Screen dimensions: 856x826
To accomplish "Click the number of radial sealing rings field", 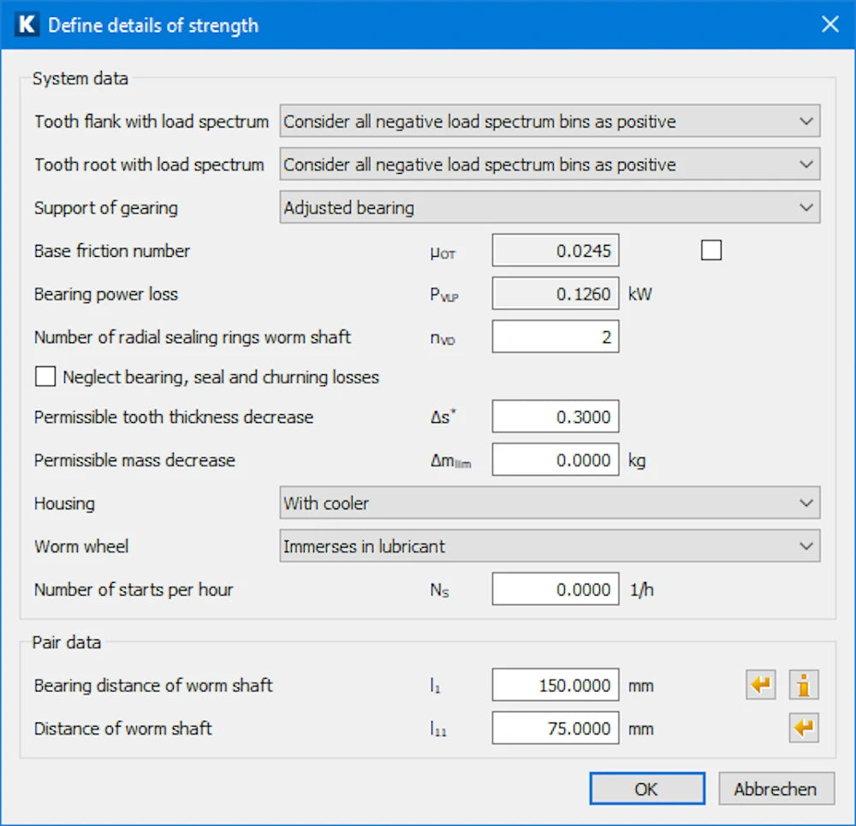I will [x=555, y=337].
